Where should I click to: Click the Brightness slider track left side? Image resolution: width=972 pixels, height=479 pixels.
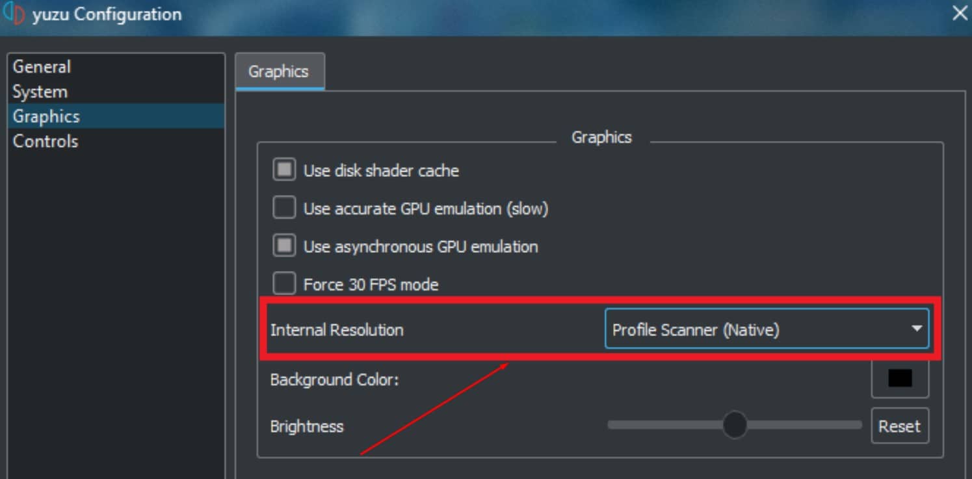[664, 425]
